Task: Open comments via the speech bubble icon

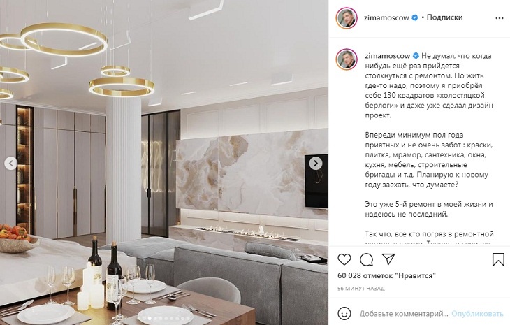Action: tap(366, 259)
